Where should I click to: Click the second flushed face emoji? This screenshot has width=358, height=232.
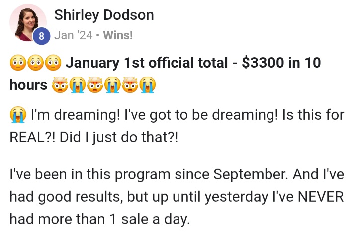pyautogui.click(x=35, y=62)
